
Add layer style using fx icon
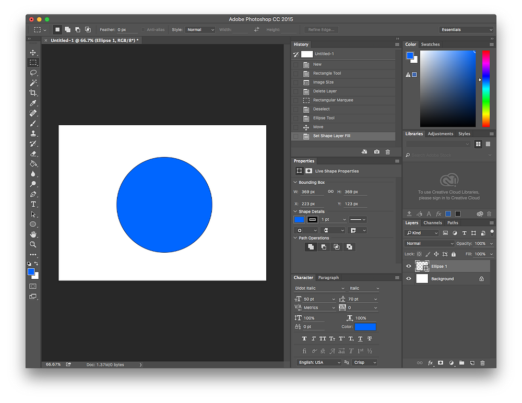[x=430, y=363]
